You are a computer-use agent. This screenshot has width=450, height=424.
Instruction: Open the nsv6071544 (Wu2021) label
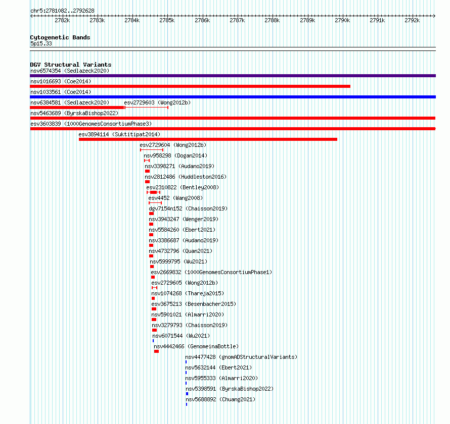coord(181,336)
